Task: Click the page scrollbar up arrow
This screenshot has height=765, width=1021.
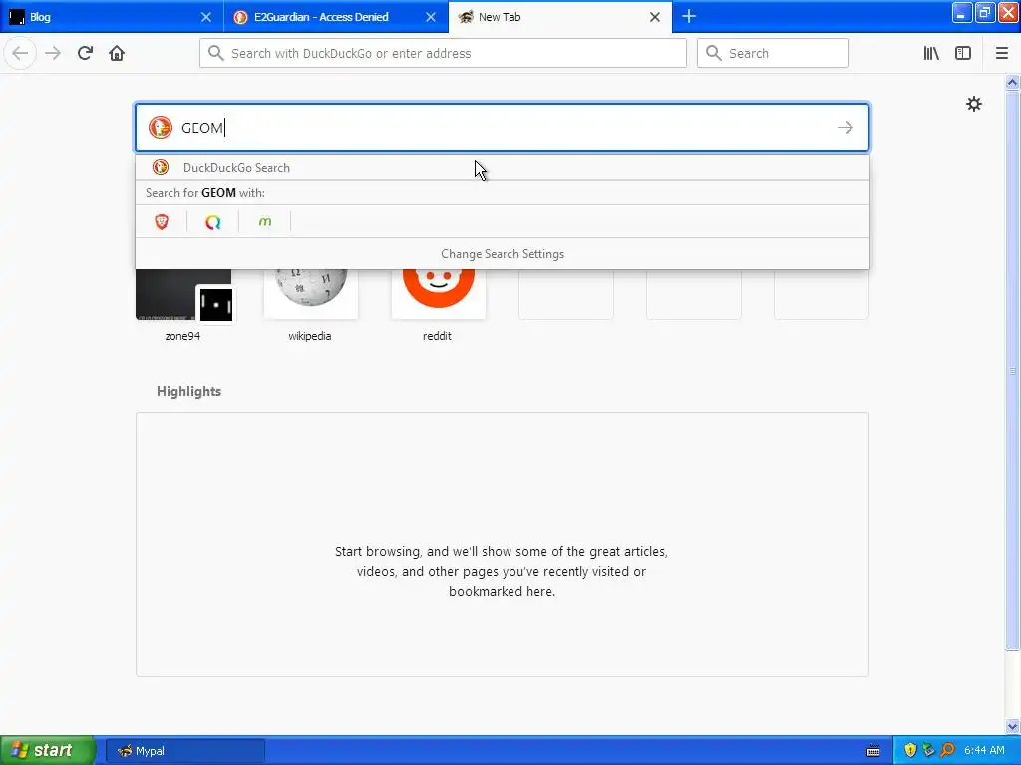Action: pos(1012,82)
